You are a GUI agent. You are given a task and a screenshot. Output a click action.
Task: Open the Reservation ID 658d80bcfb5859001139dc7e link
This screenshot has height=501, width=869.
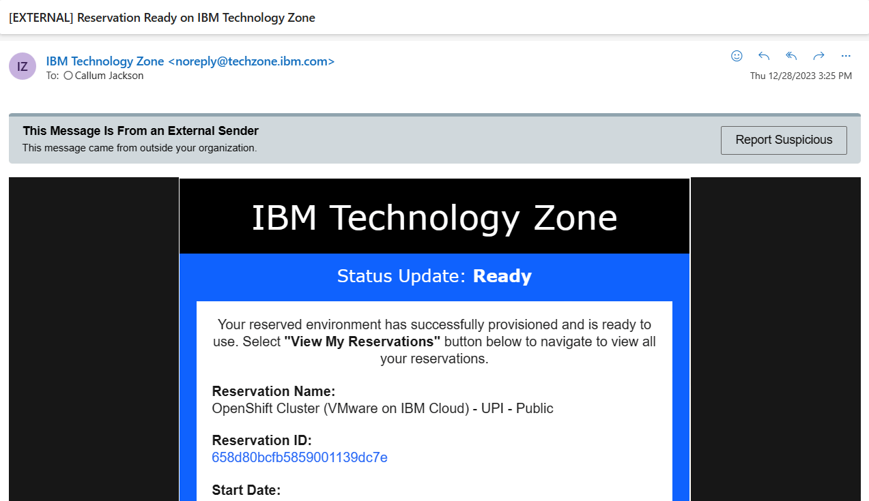pyautogui.click(x=300, y=457)
